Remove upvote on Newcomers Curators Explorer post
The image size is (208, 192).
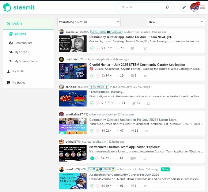92,158
